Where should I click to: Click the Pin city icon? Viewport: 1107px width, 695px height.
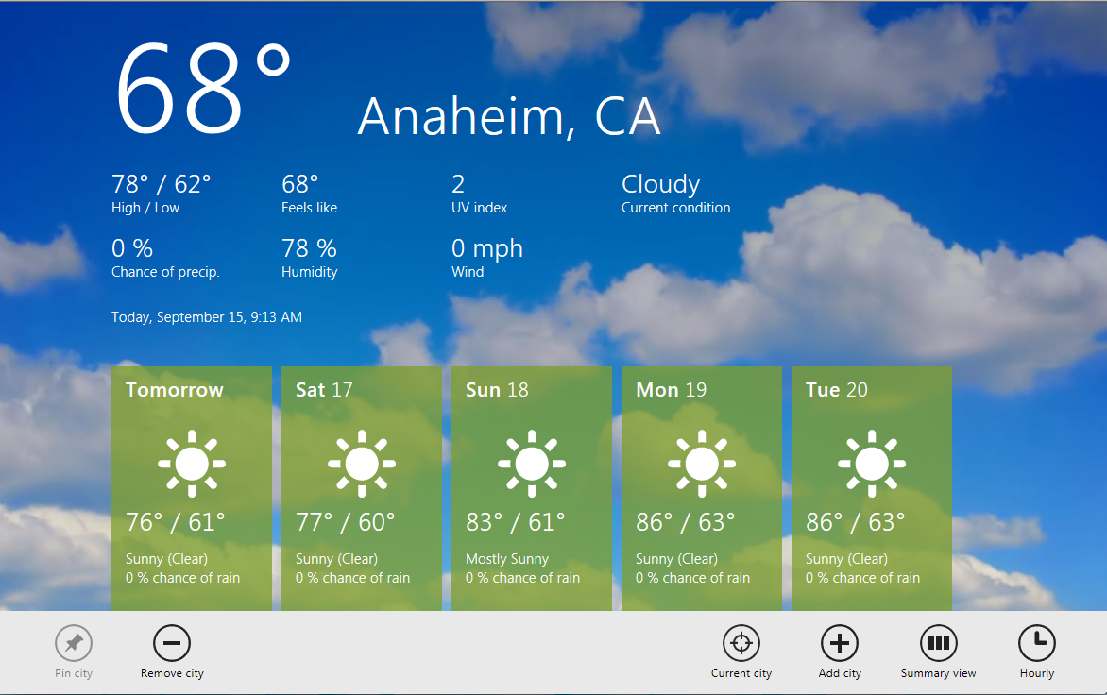[x=74, y=643]
